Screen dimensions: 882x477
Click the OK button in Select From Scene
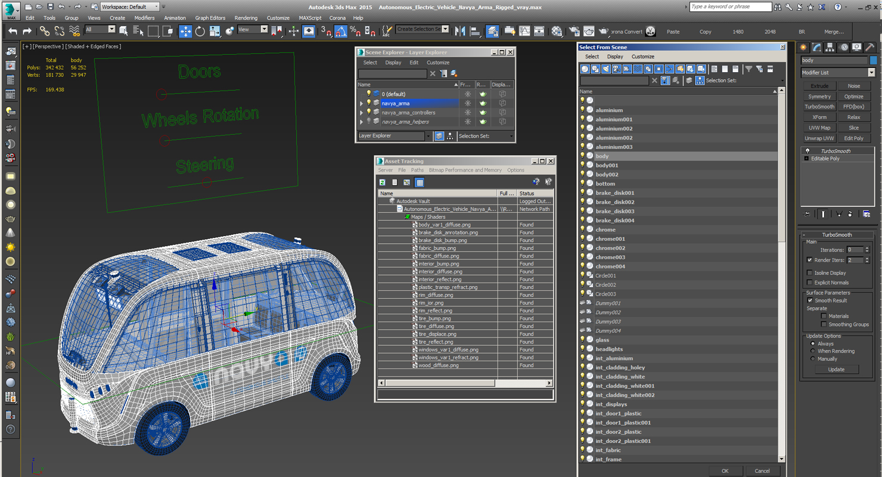tap(725, 471)
